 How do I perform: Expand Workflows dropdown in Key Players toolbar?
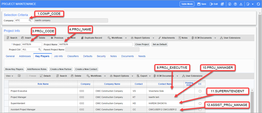[105, 76]
